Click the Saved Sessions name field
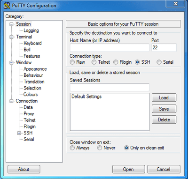Screen dimensions: 188x179 110,87
